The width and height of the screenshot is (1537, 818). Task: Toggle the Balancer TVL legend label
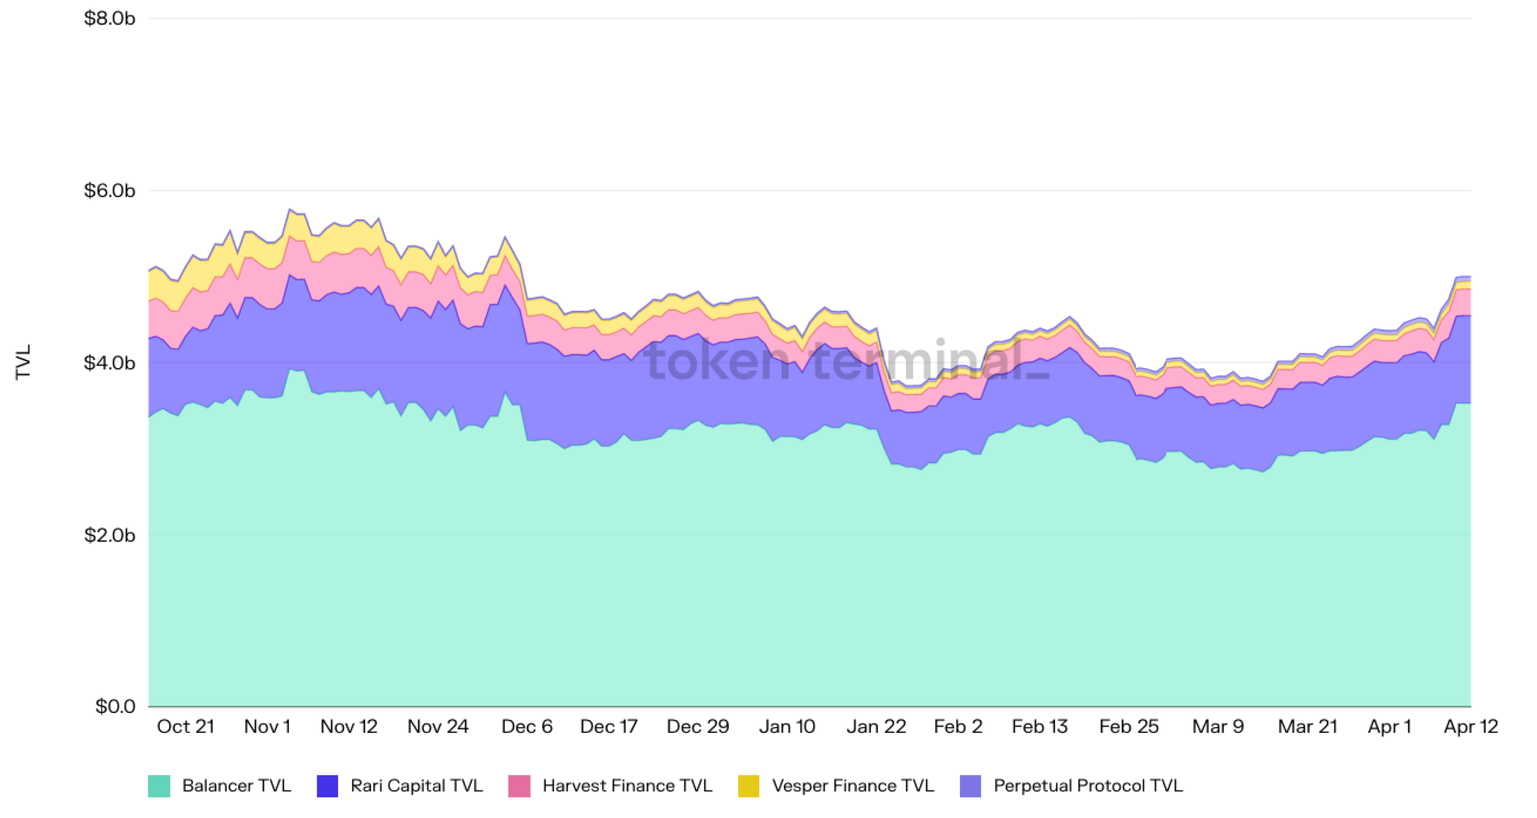point(237,786)
